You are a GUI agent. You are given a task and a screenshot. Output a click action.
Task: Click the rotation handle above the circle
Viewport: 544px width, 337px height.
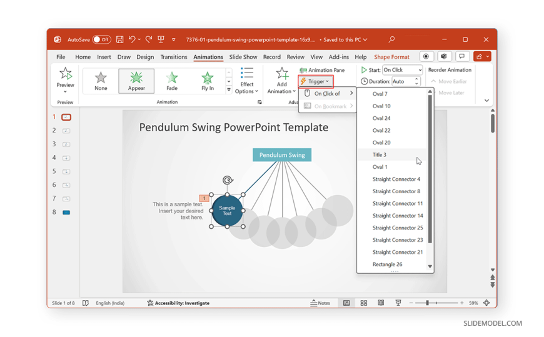pos(228,180)
